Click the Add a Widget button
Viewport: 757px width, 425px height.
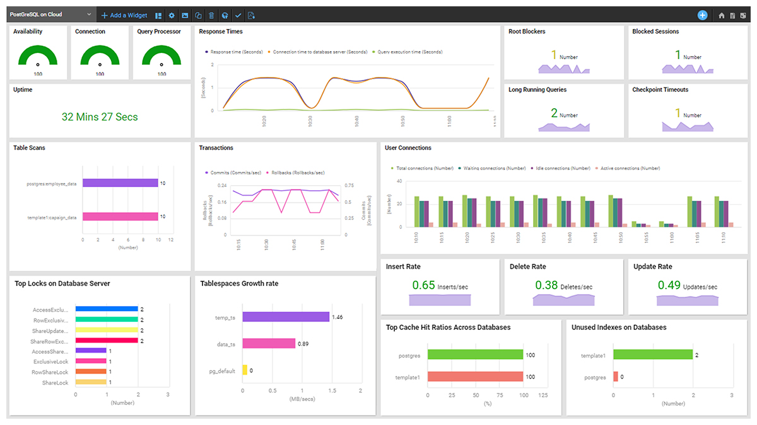tap(124, 15)
